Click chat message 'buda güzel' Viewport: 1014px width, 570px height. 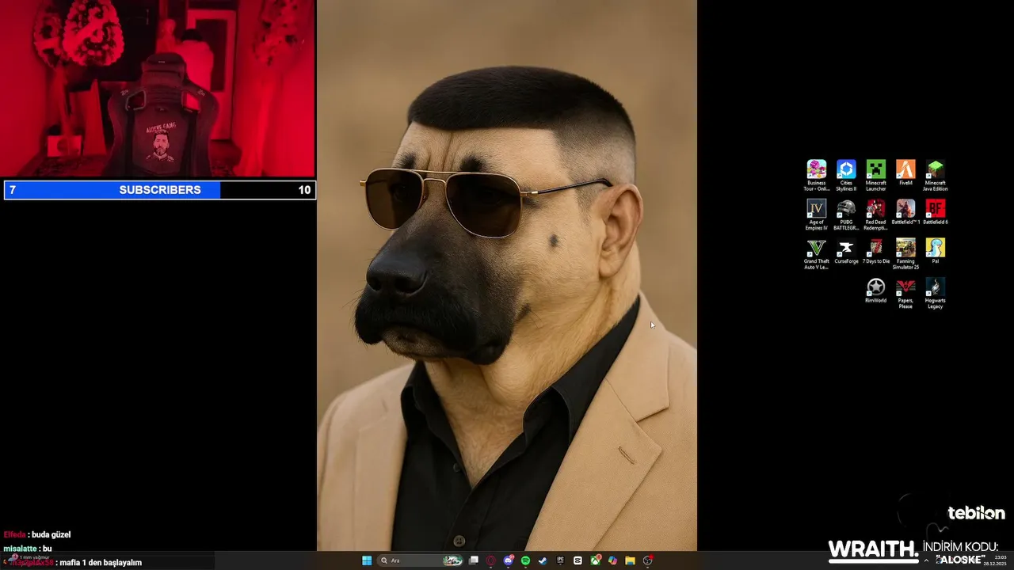pos(51,534)
